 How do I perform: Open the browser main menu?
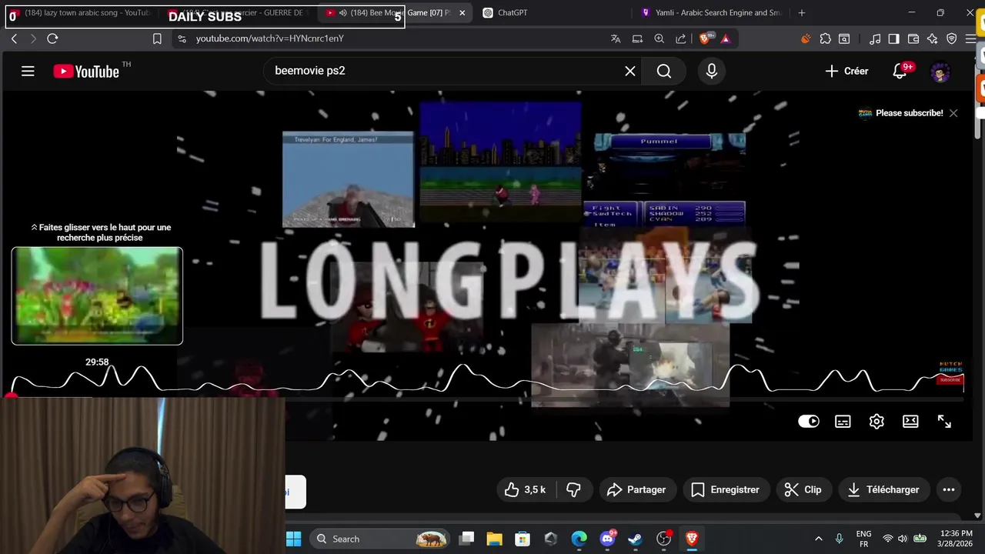click(971, 38)
